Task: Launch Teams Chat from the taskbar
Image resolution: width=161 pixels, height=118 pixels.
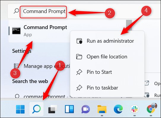Action: pos(86,109)
